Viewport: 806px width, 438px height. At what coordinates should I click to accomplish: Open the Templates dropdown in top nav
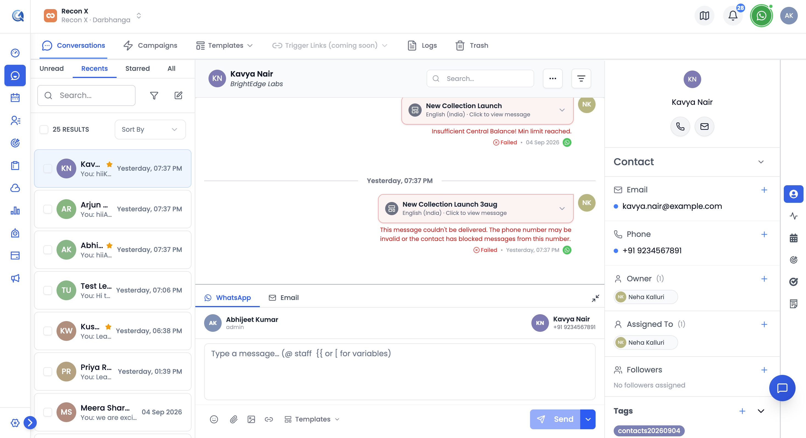224,45
